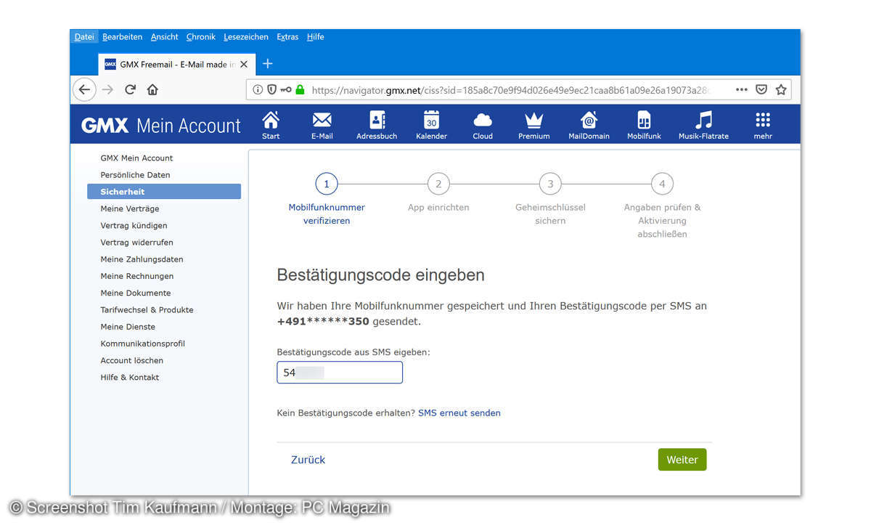871x523 pixels.
Task: Select Sicherheit in sidebar
Action: point(164,192)
